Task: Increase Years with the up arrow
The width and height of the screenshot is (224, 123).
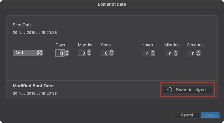Action: point(112,51)
